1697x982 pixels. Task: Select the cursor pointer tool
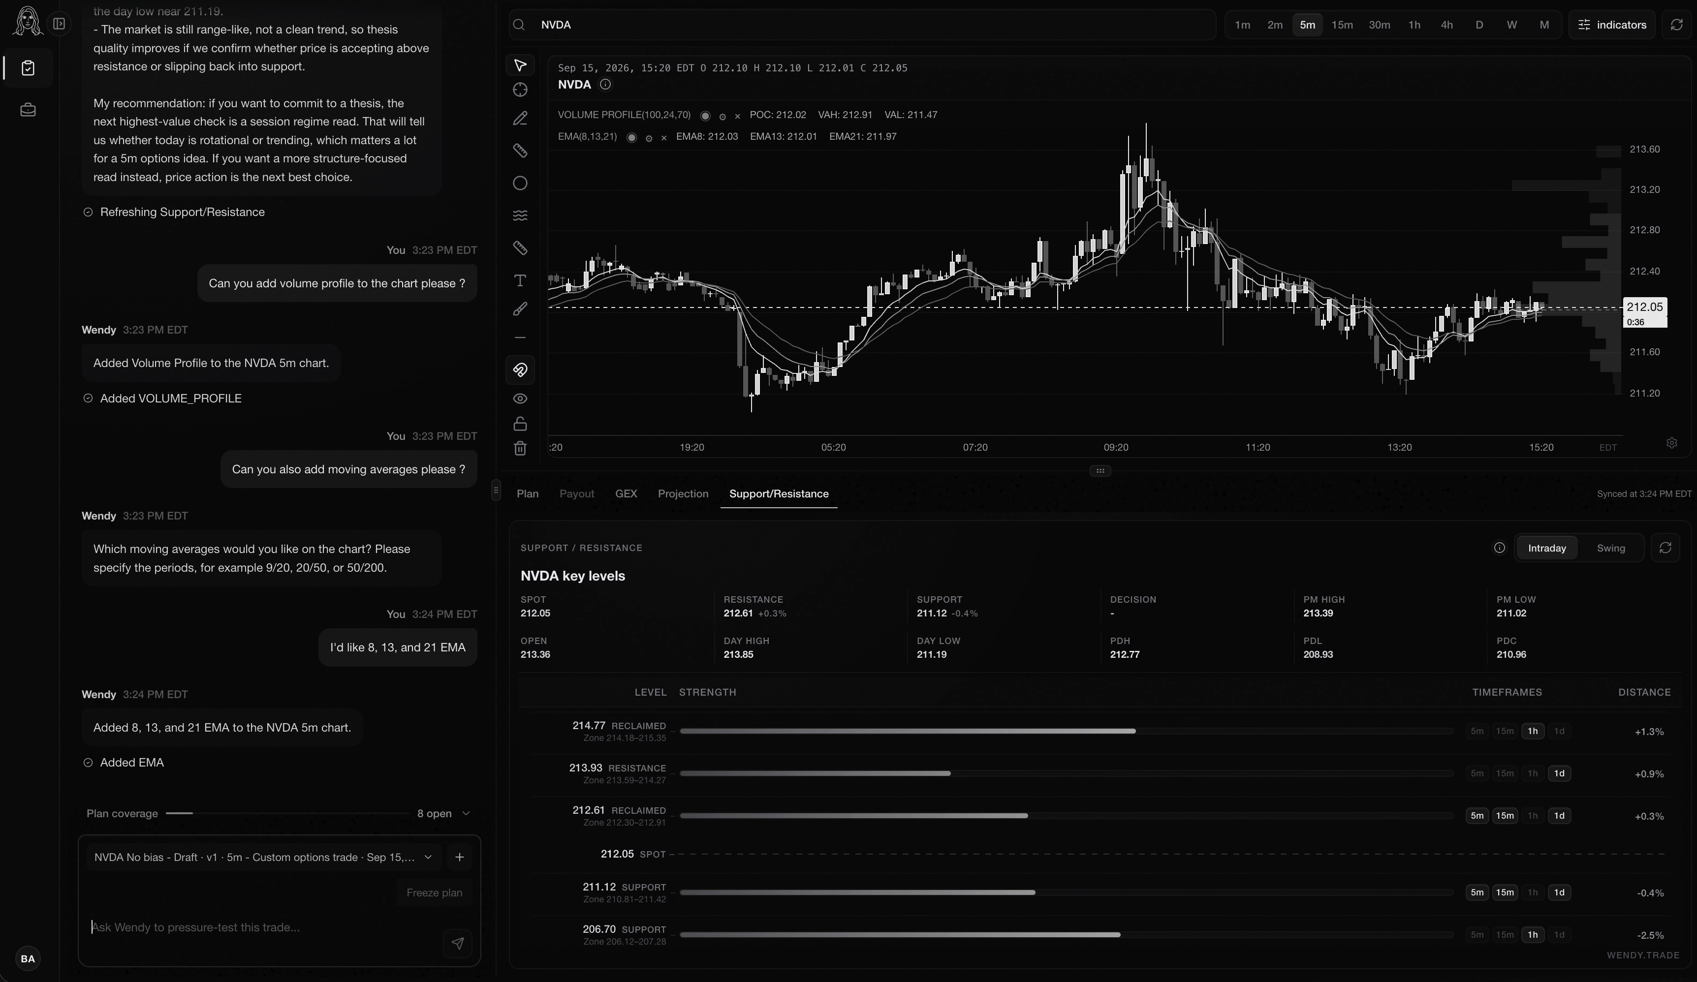pos(520,65)
